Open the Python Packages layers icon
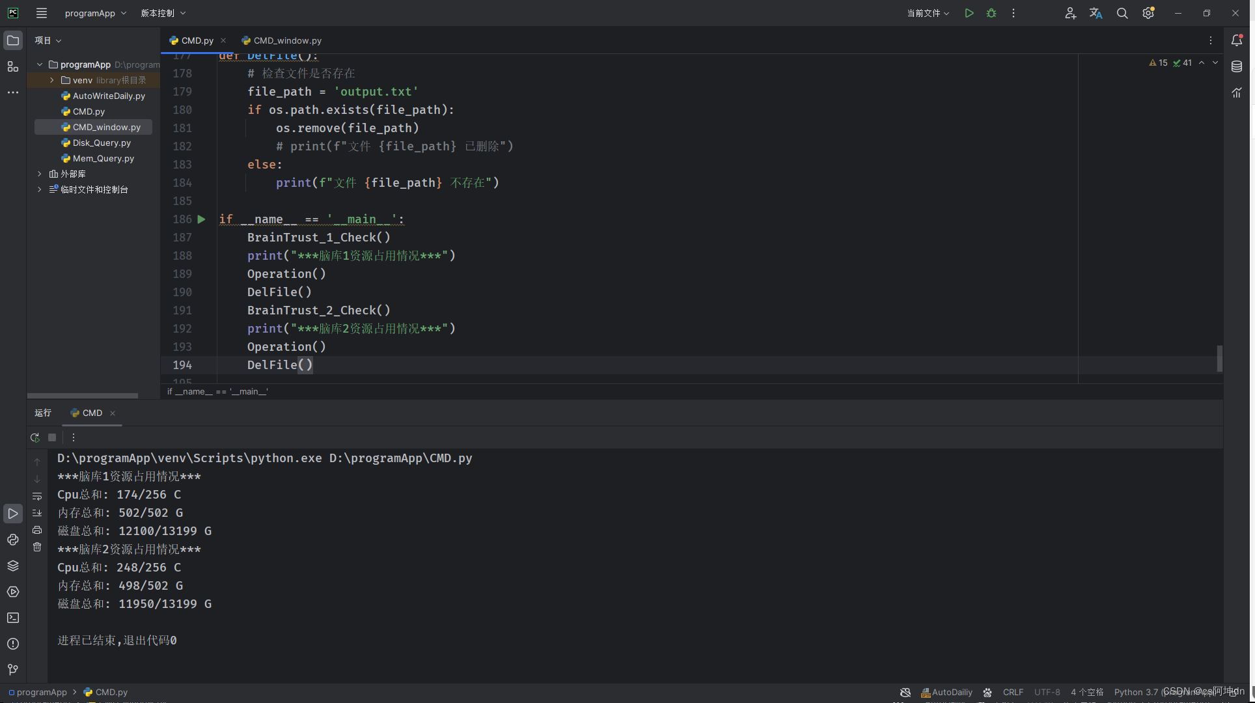The width and height of the screenshot is (1255, 703). (x=12, y=566)
